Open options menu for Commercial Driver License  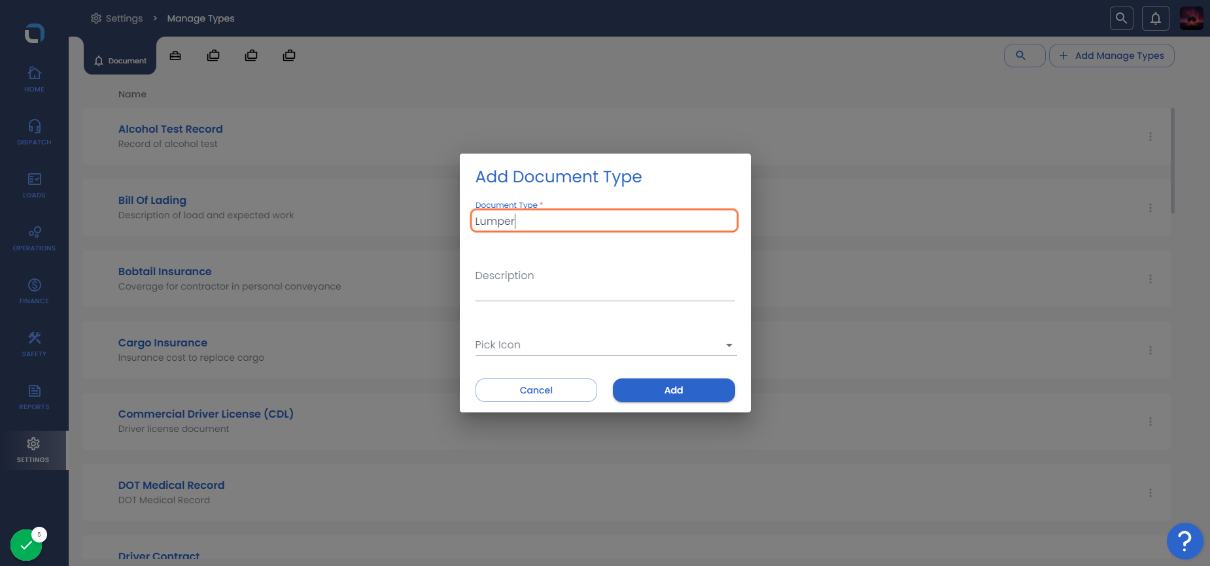tap(1150, 422)
